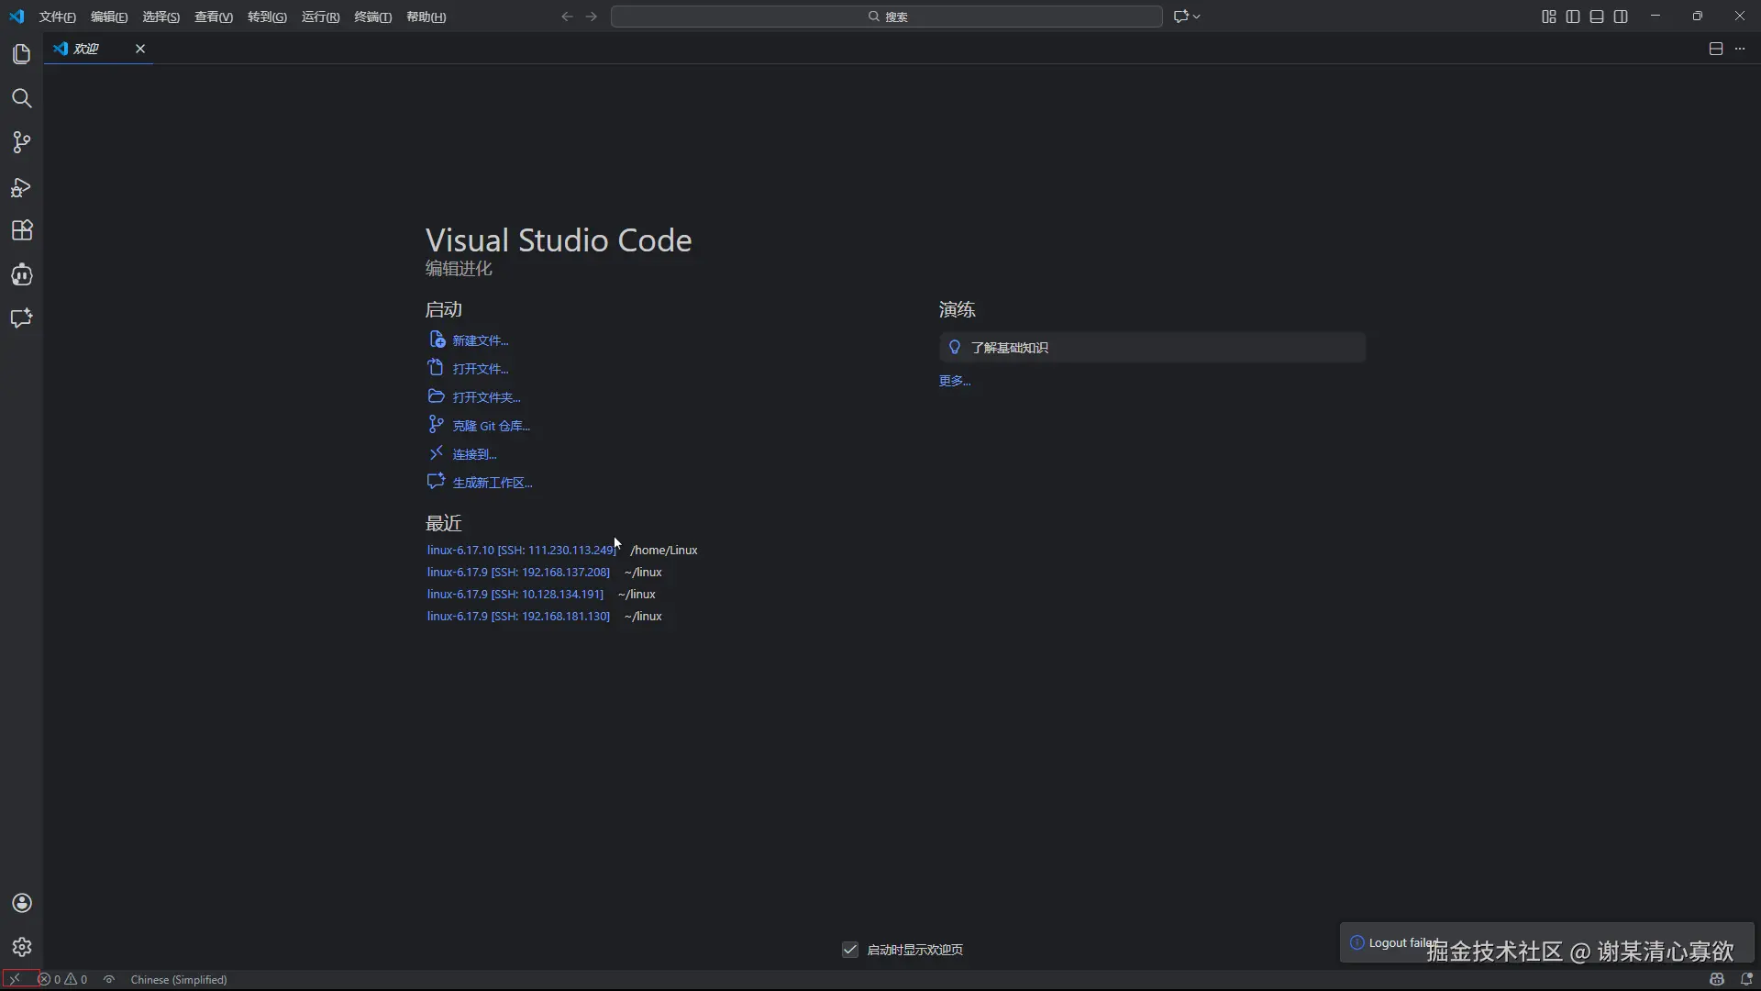Open the more actions ellipsis in editor

click(x=1740, y=49)
